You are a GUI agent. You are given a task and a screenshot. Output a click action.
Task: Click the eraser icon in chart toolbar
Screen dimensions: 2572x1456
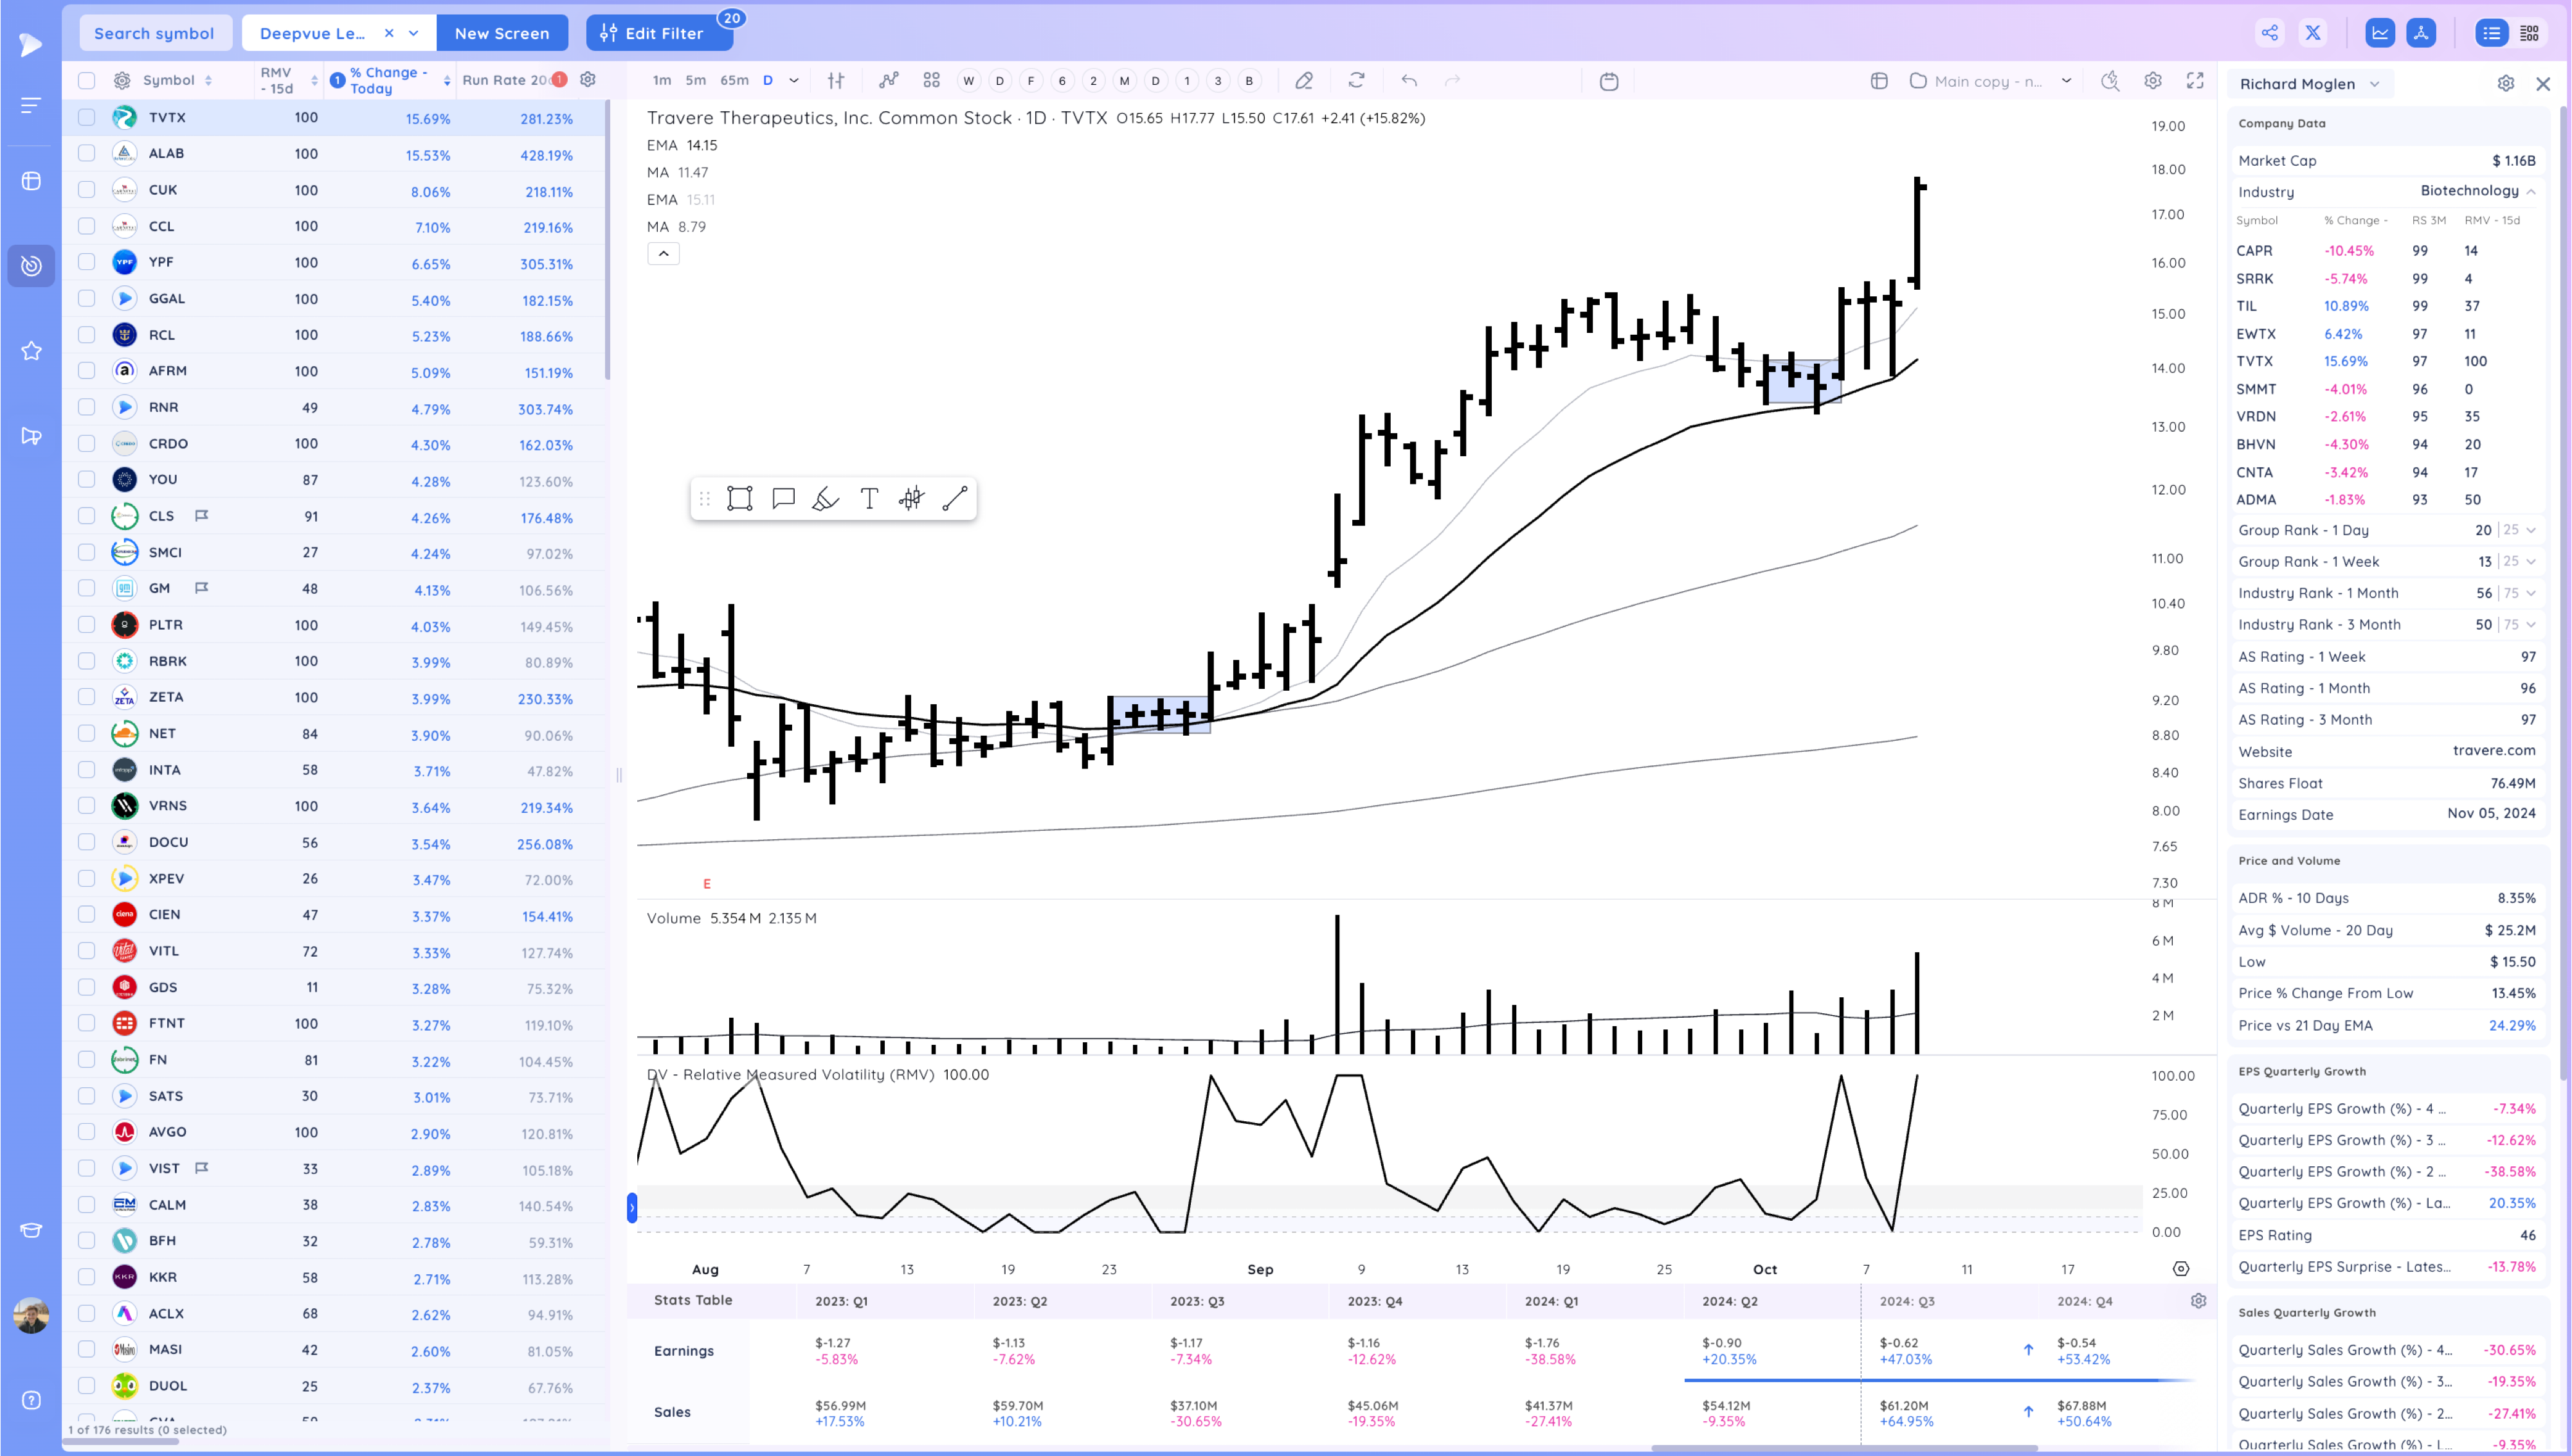click(1303, 81)
